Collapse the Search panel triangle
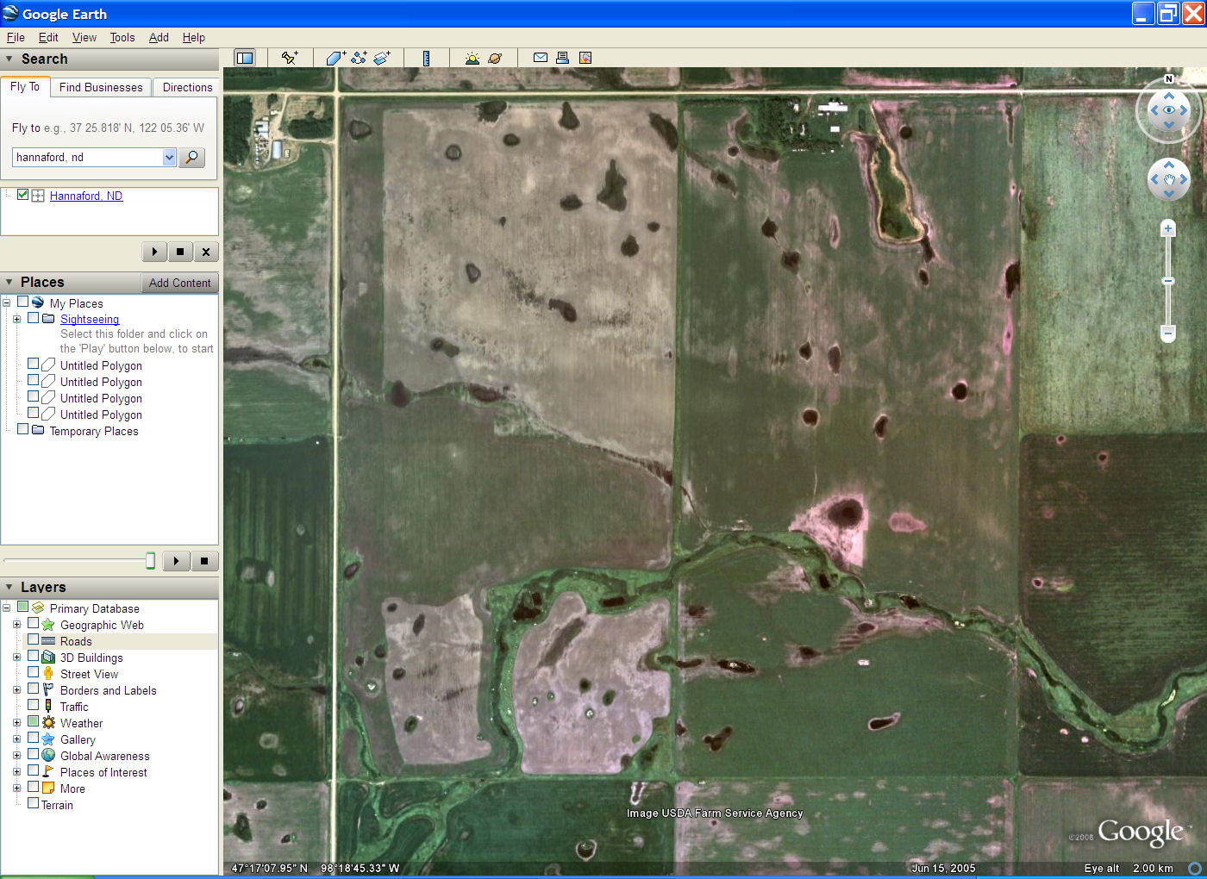 coord(9,59)
